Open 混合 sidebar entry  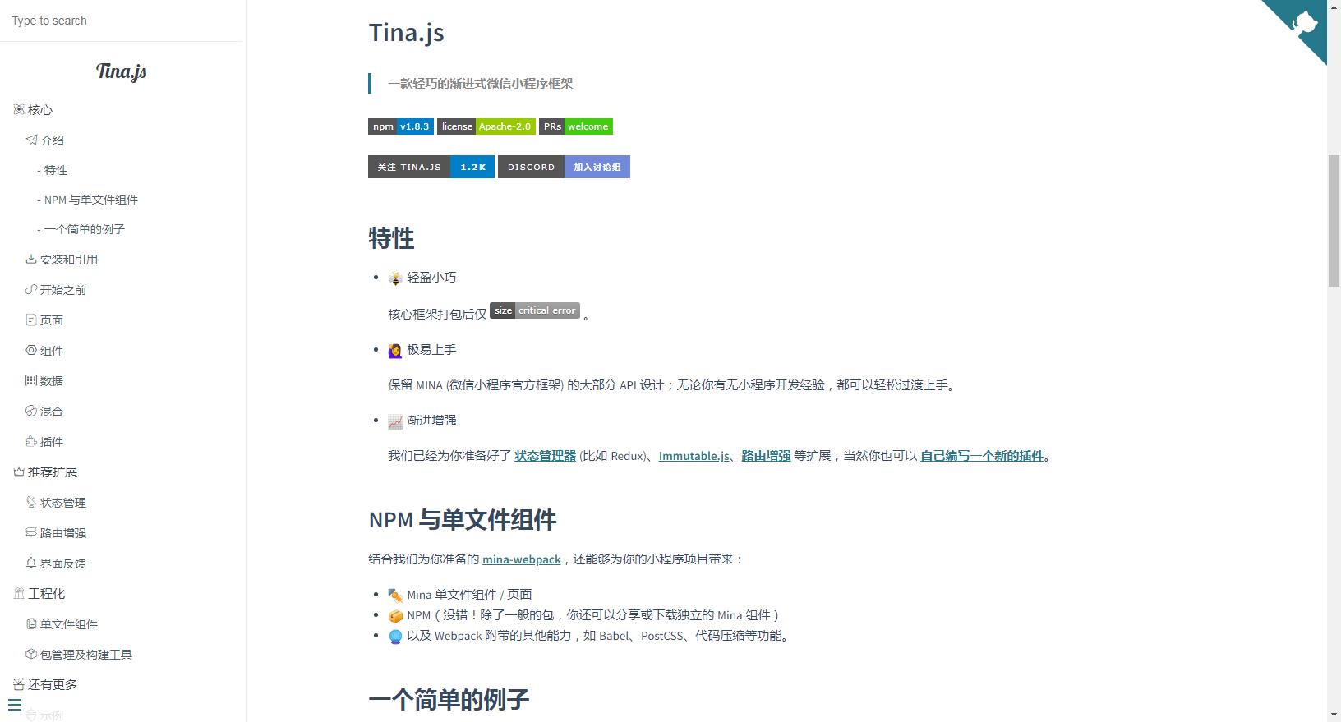(52, 412)
